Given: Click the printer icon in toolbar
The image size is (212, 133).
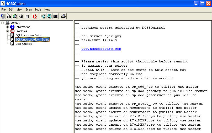Looking at the screenshot, I should 63,16.
